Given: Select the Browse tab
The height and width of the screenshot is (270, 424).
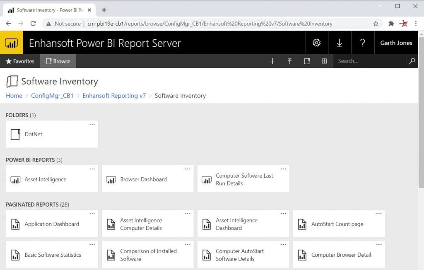Looking at the screenshot, I should coord(58,61).
